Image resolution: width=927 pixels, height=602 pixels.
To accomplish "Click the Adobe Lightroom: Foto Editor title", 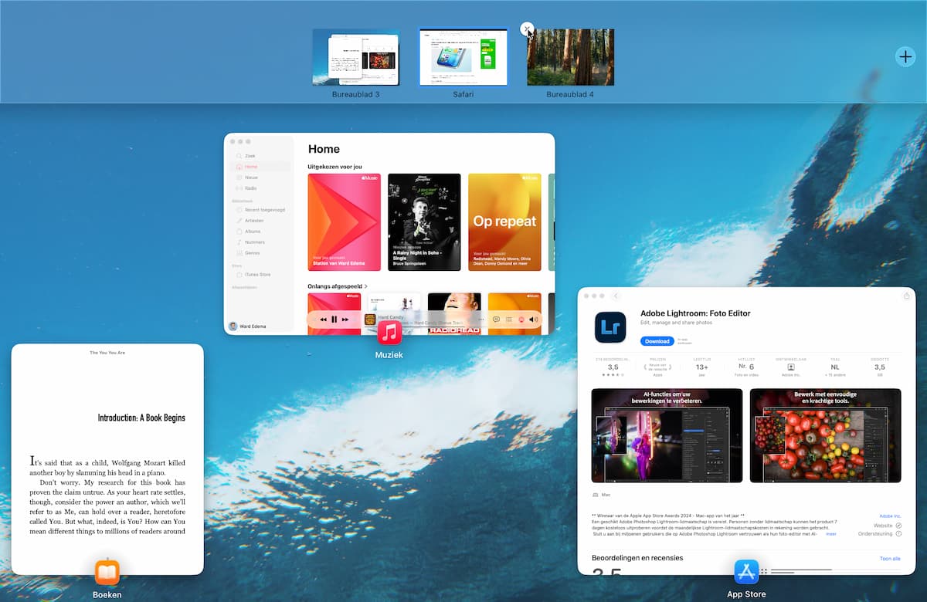I will [695, 313].
